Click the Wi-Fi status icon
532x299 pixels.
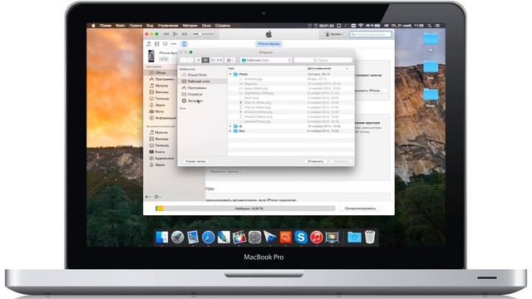(x=361, y=26)
